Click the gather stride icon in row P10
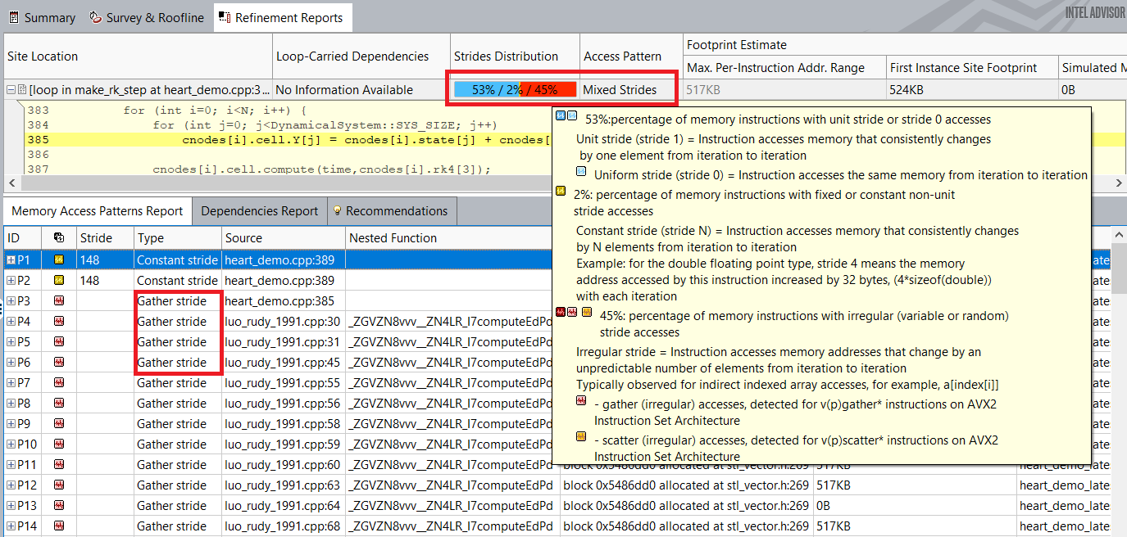The width and height of the screenshot is (1127, 537). click(x=58, y=444)
